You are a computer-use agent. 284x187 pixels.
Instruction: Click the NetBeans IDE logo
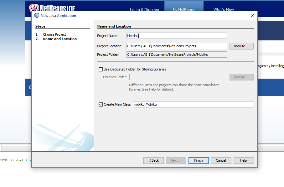52,8
